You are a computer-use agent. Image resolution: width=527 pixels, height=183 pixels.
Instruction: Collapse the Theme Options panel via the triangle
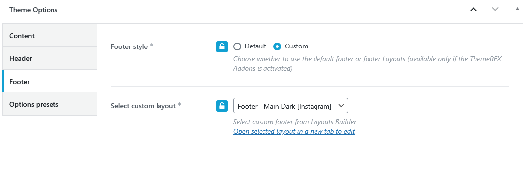coord(517,9)
